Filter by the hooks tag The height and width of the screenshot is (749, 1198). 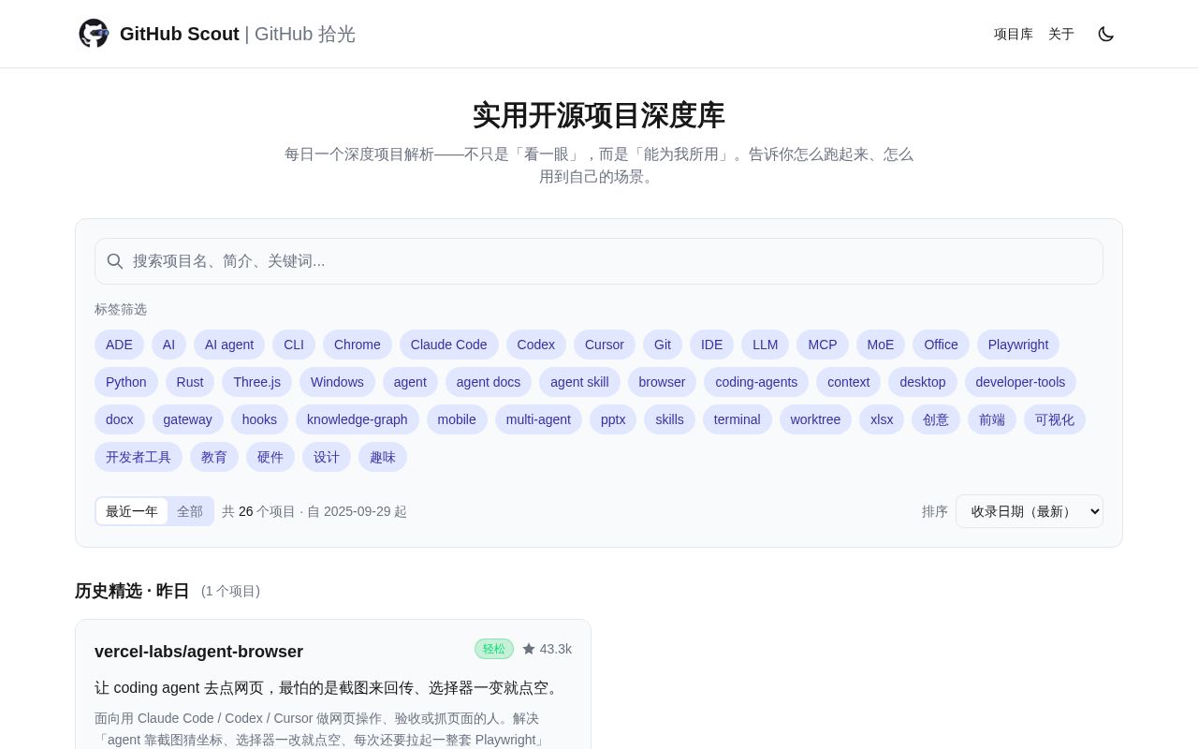(x=259, y=419)
